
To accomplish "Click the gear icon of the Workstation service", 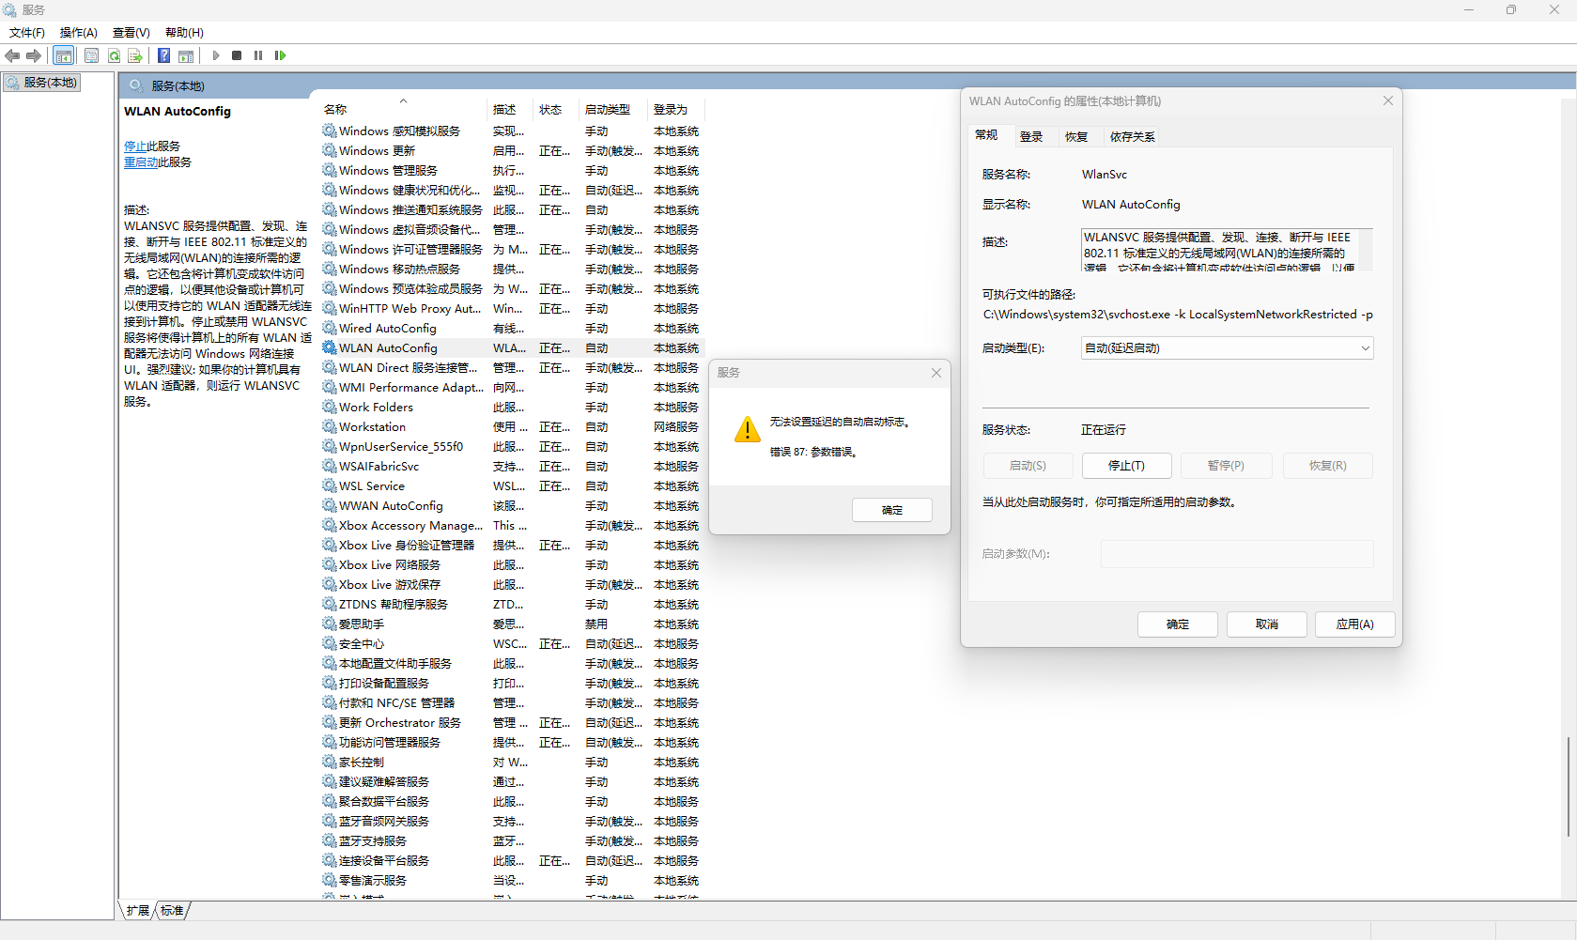I will tap(329, 426).
